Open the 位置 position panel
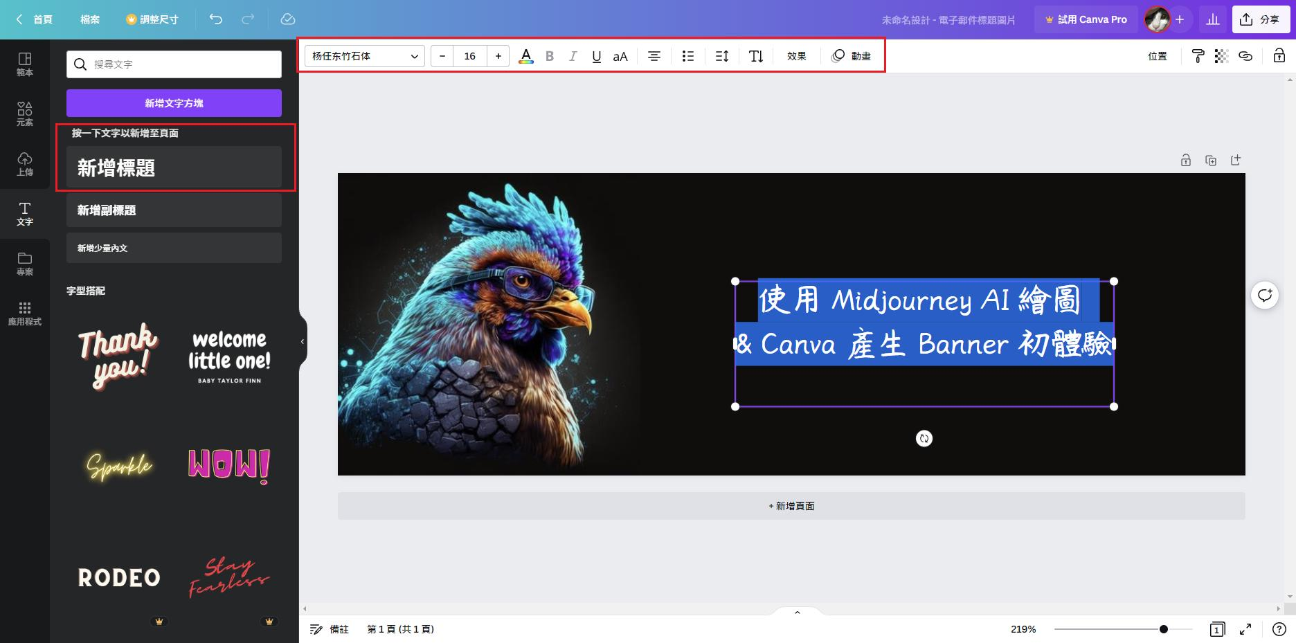The height and width of the screenshot is (643, 1296). point(1158,56)
